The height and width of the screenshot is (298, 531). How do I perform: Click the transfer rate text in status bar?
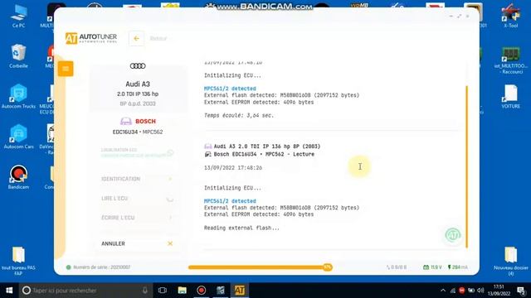tap(397, 267)
